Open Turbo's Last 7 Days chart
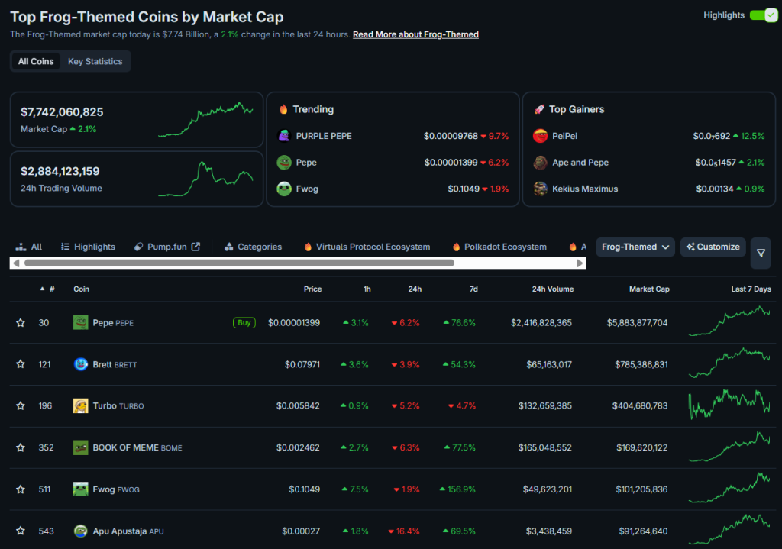 coord(729,405)
